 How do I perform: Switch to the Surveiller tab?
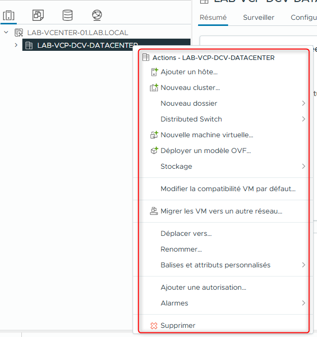[259, 17]
